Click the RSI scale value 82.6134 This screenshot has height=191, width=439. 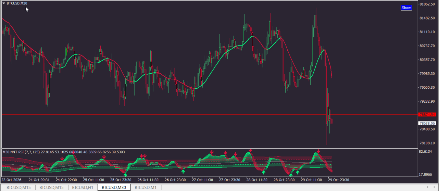click(x=426, y=152)
